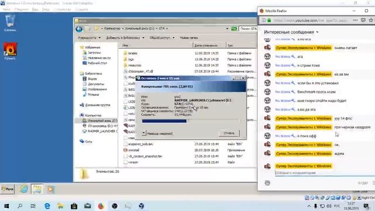
Task: Click the chat author name beside 'Benchmark прога норм'
Action: 285,92
